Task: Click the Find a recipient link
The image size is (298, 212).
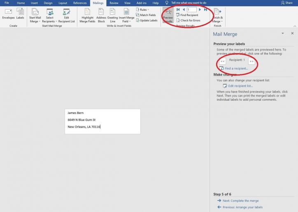Action: click(236, 68)
